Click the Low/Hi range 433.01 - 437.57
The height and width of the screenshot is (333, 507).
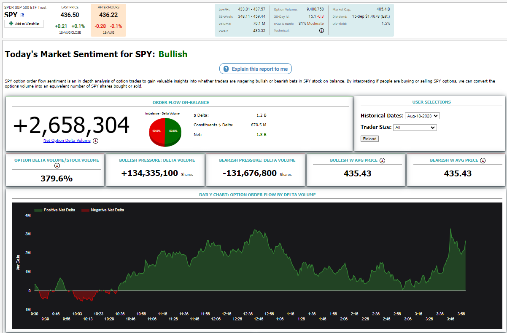pos(251,9)
